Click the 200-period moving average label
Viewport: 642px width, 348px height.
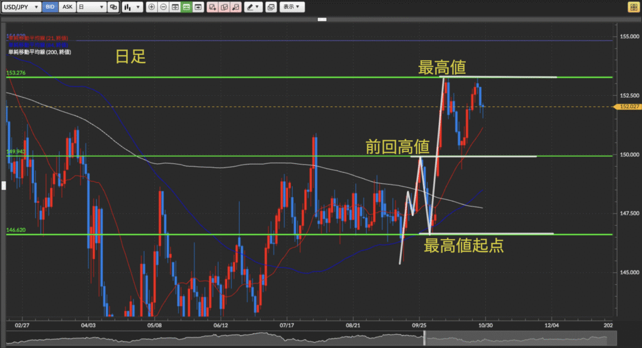(x=39, y=53)
